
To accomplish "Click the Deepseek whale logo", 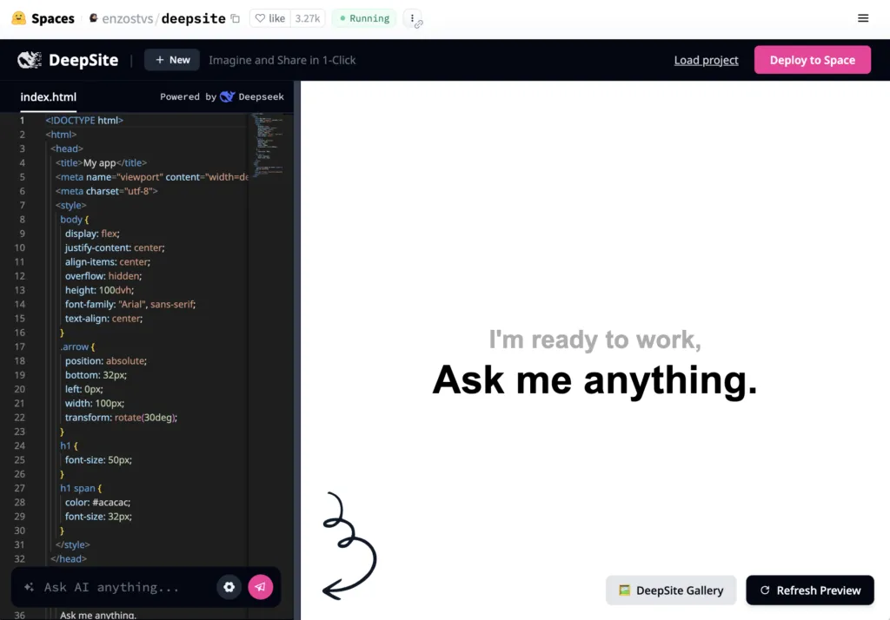I will point(228,97).
